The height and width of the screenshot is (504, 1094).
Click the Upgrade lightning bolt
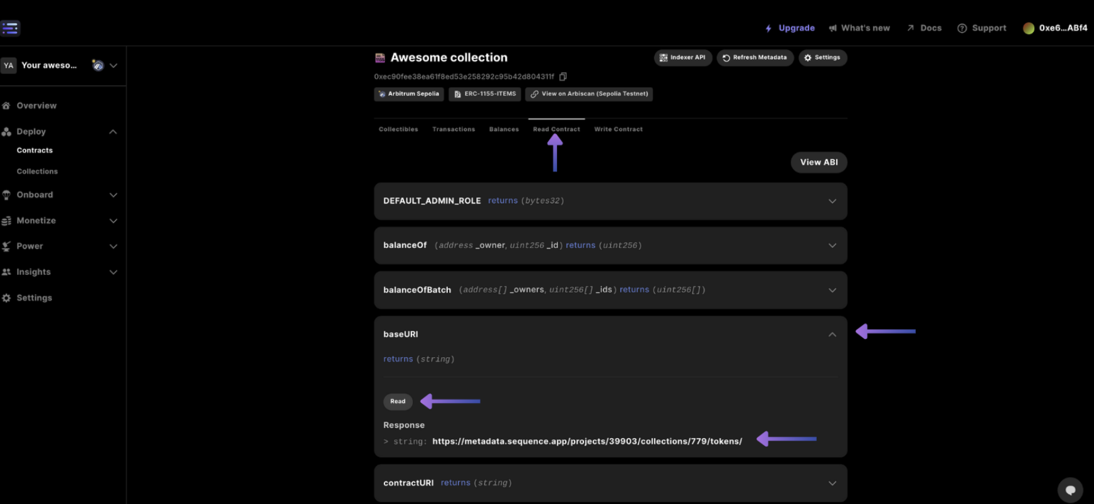[x=768, y=28]
